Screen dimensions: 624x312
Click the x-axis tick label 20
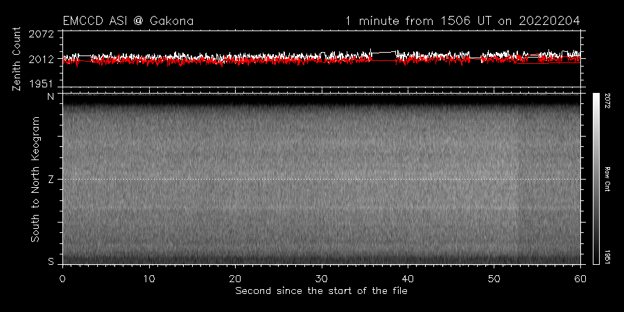[235, 279]
